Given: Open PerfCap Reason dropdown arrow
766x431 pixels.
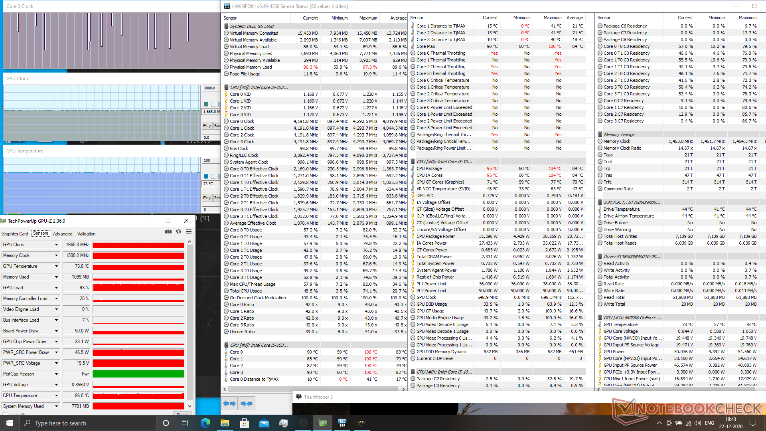Looking at the screenshot, I should pos(56,374).
